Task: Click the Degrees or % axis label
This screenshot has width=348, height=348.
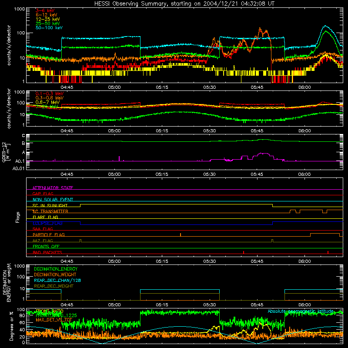Action: pyautogui.click(x=11, y=326)
